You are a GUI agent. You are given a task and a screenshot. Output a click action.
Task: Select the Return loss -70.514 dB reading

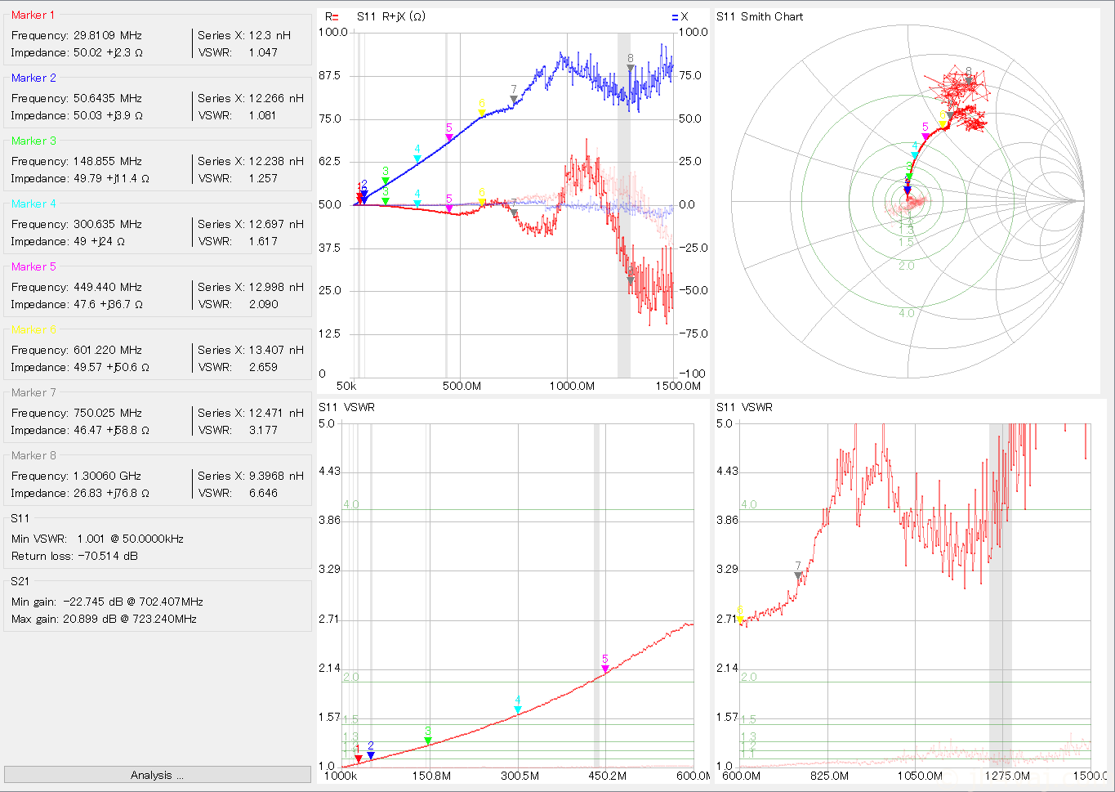[74, 556]
